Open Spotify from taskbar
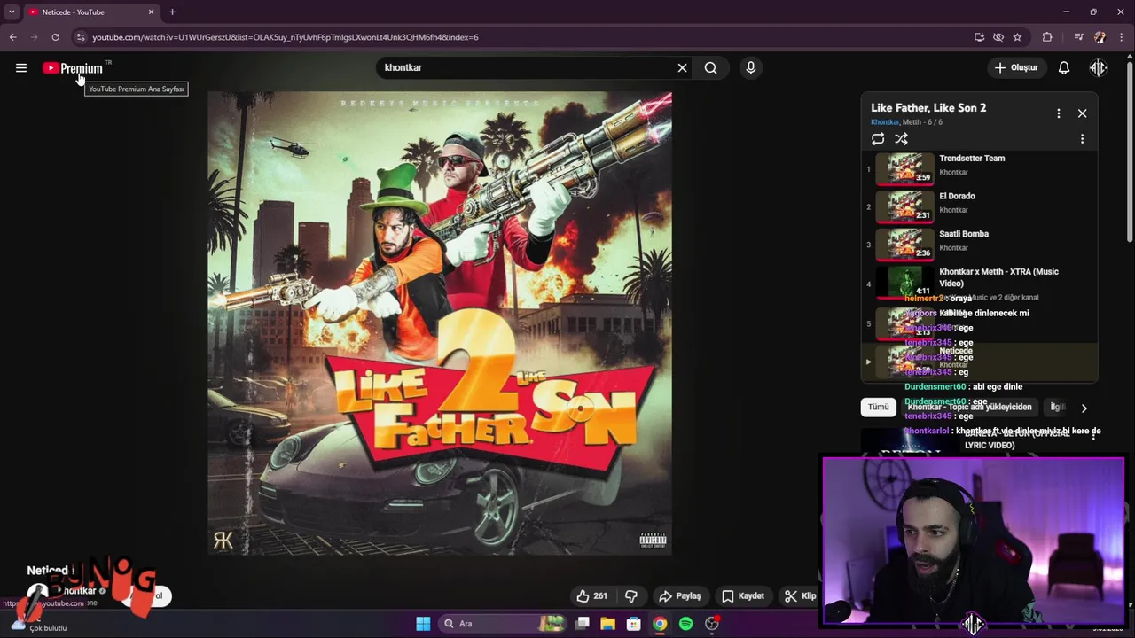 point(685,624)
